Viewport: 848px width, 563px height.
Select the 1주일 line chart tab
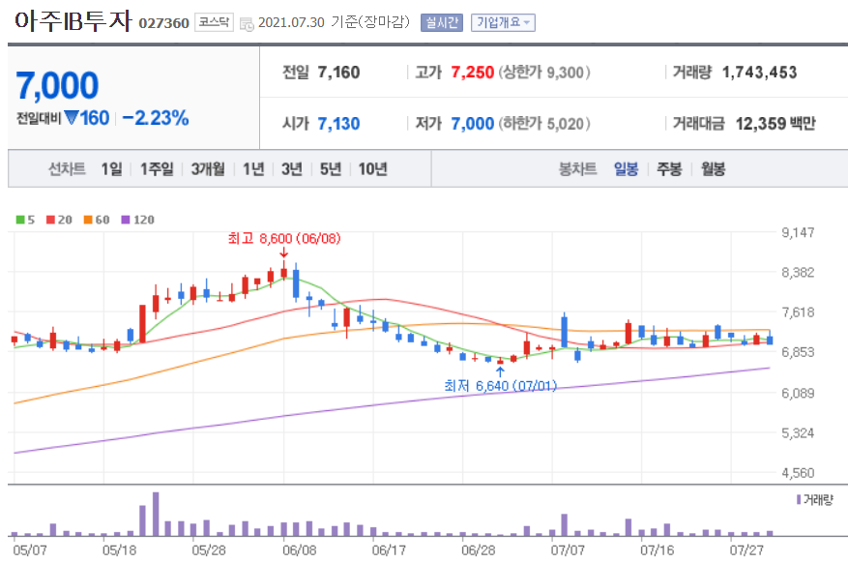tap(157, 169)
